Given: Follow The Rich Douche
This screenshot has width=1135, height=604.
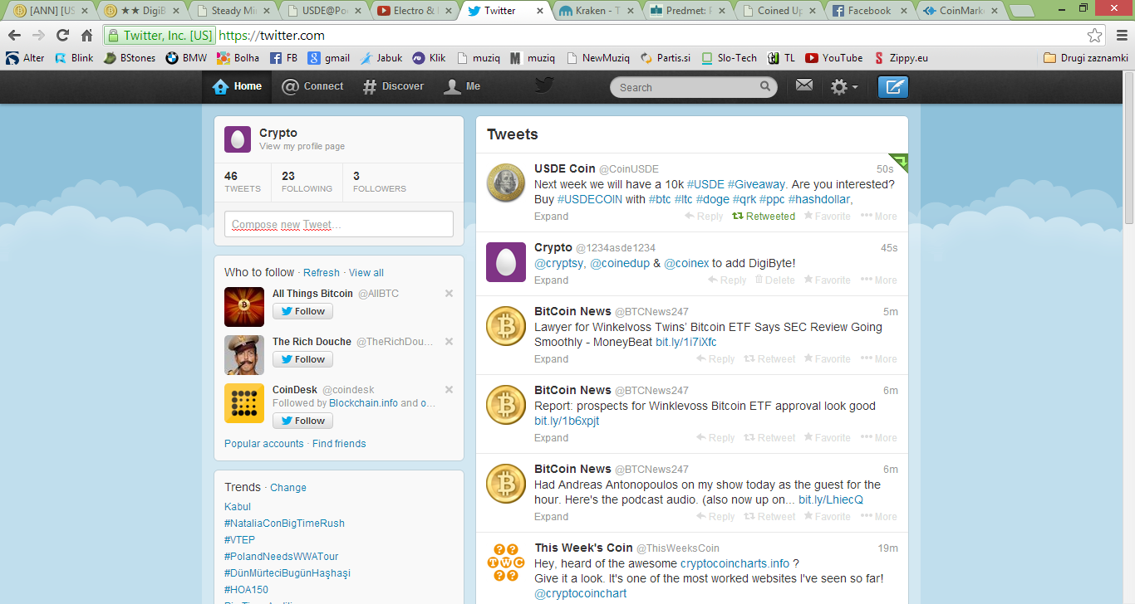Looking at the screenshot, I should (302, 359).
